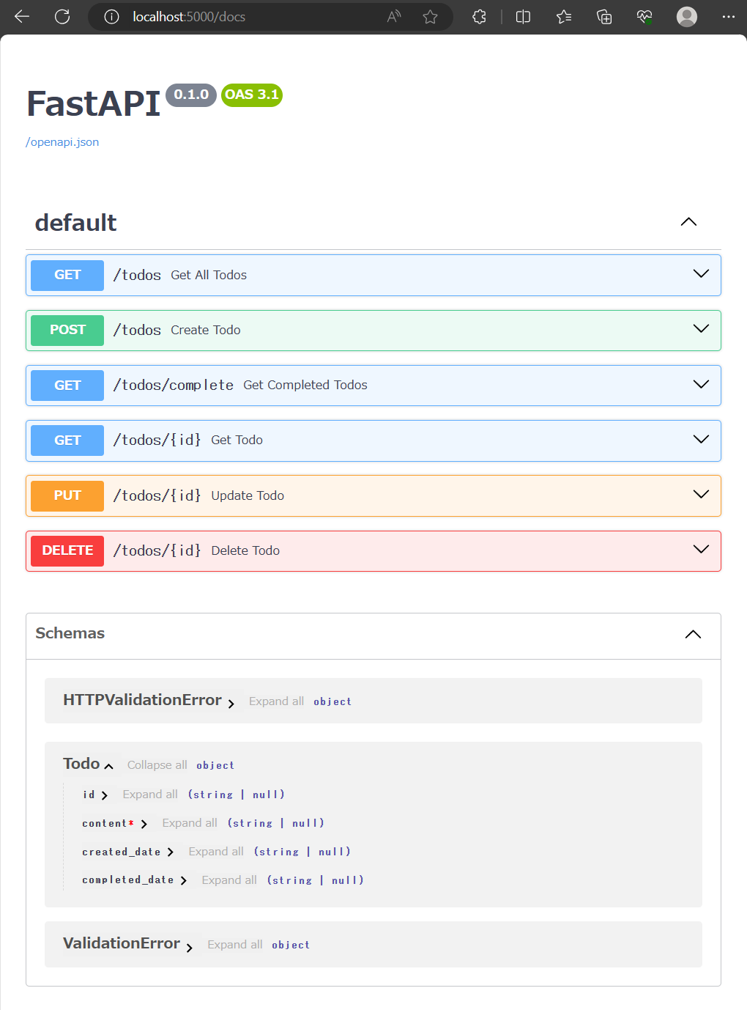
Task: Open the collections icon in toolbar
Action: pos(604,17)
